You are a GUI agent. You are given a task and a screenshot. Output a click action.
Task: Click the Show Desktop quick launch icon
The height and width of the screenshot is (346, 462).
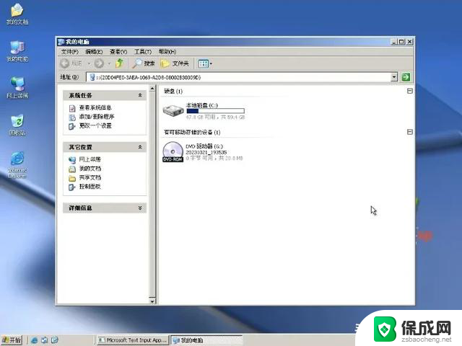[45, 340]
